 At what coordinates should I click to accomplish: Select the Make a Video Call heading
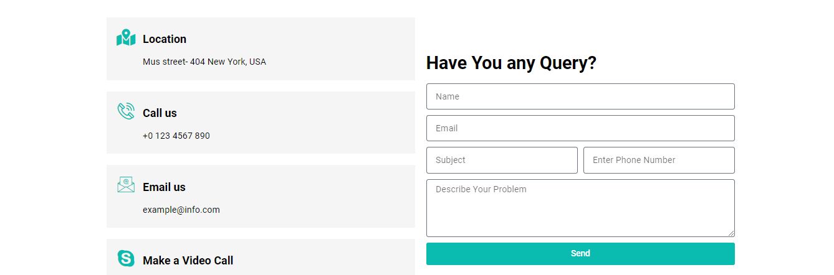(x=188, y=261)
